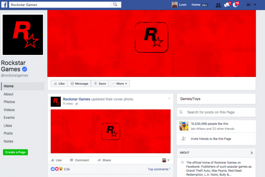Image resolution: width=265 pixels, height=177 pixels.
Task: Expand the post options chevron
Action: pyautogui.click(x=169, y=98)
